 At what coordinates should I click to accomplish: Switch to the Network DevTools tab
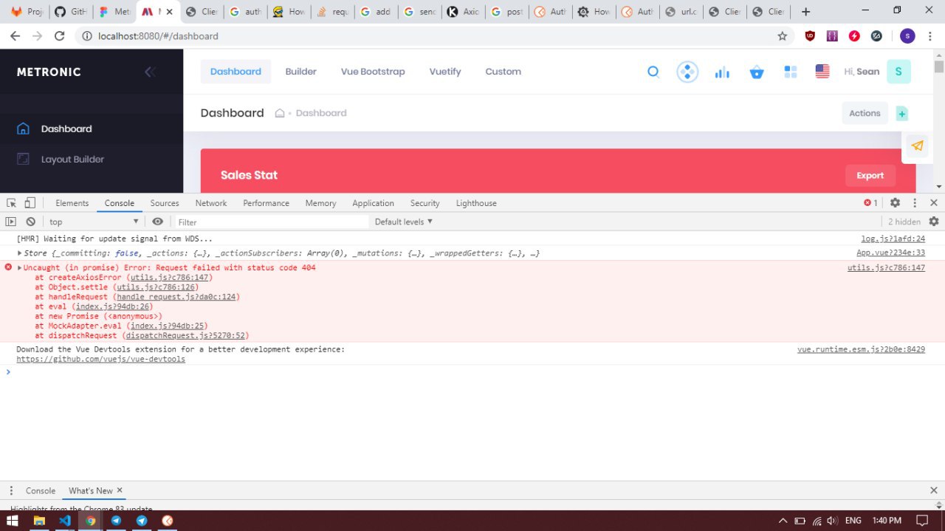[x=211, y=203]
